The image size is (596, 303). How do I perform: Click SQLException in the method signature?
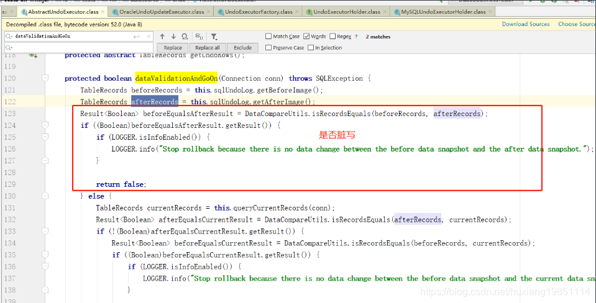coord(339,78)
